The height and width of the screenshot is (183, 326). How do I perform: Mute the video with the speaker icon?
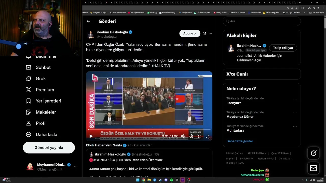(183, 136)
